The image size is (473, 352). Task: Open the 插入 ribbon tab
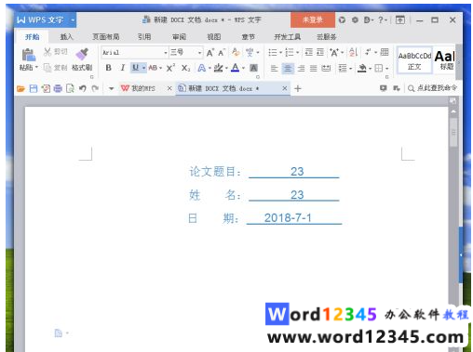pos(66,37)
